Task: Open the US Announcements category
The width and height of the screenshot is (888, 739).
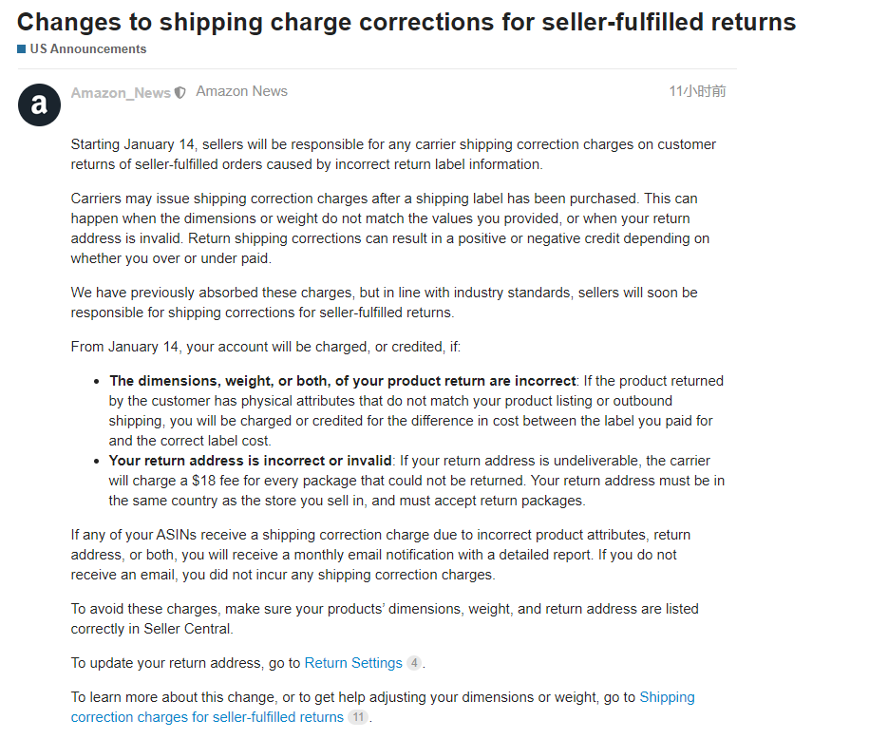Action: (x=87, y=48)
